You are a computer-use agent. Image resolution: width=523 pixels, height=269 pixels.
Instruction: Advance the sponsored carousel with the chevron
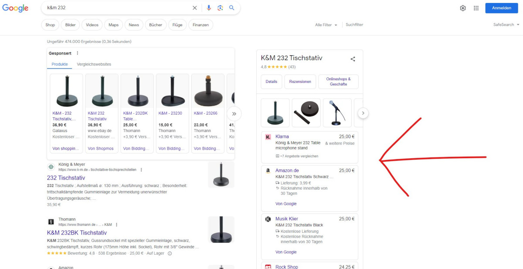[x=234, y=113]
